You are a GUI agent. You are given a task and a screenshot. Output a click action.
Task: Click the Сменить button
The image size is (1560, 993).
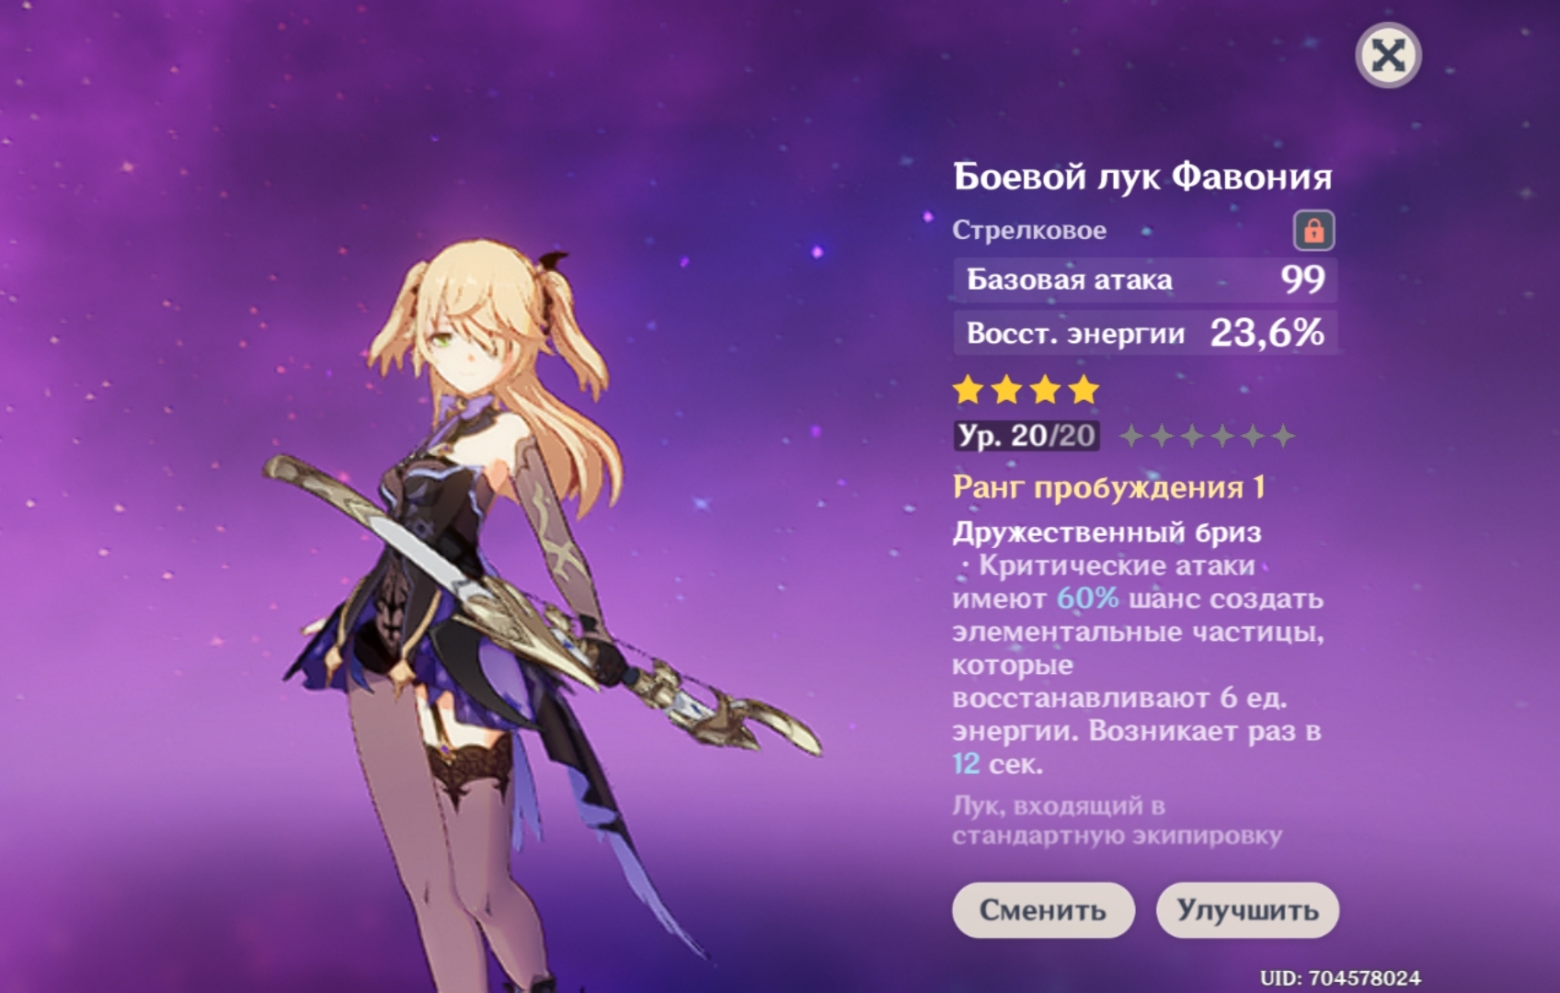point(1043,910)
